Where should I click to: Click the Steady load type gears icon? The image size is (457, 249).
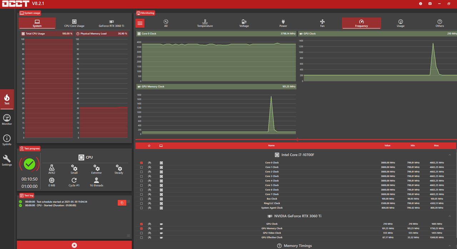coord(119,167)
